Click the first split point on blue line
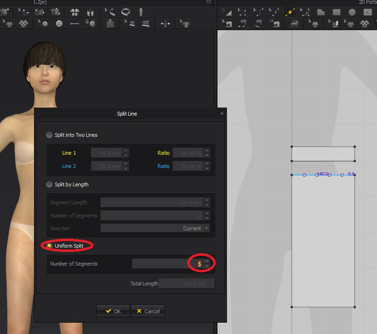 point(304,175)
